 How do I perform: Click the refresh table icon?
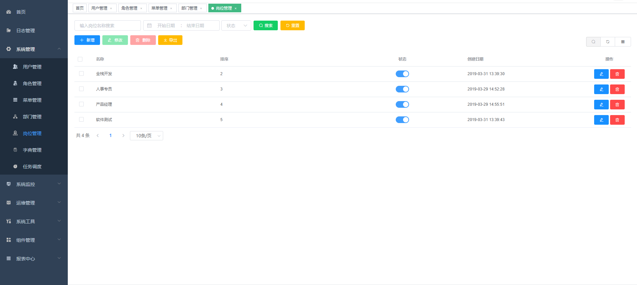point(608,42)
